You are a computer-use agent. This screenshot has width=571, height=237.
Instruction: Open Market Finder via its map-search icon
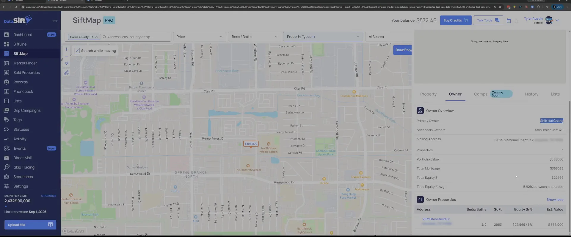pyautogui.click(x=7, y=63)
